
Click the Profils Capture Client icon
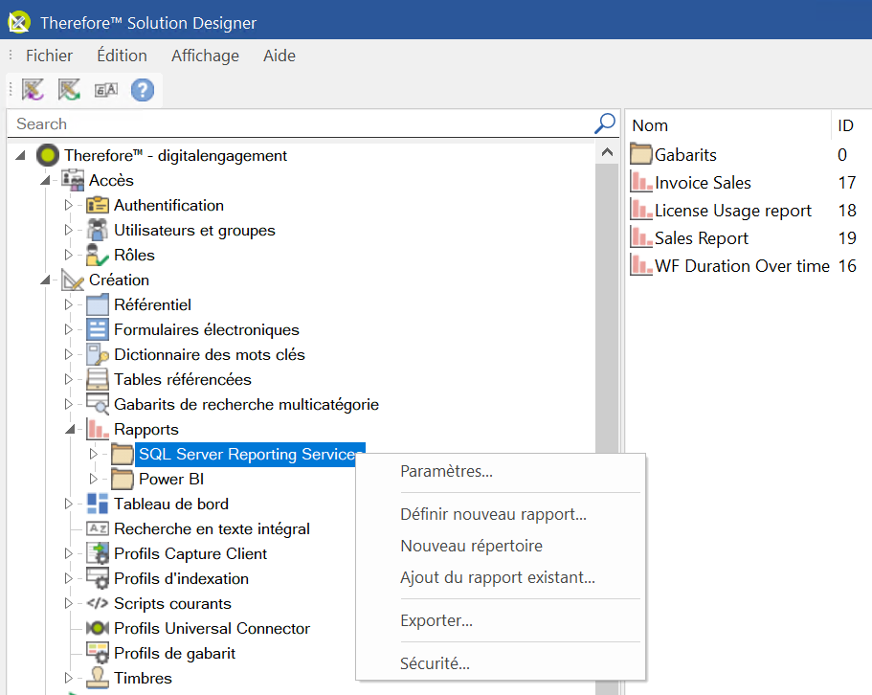pyautogui.click(x=98, y=553)
